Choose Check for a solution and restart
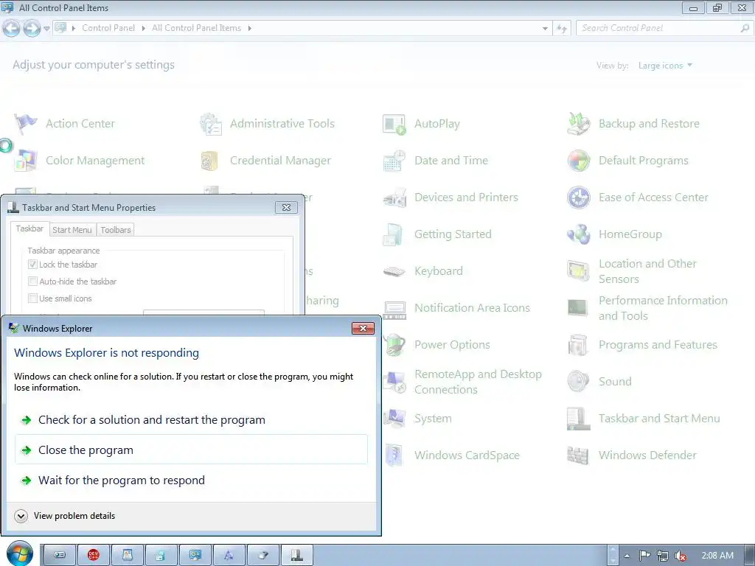The height and width of the screenshot is (566, 755). click(191, 420)
